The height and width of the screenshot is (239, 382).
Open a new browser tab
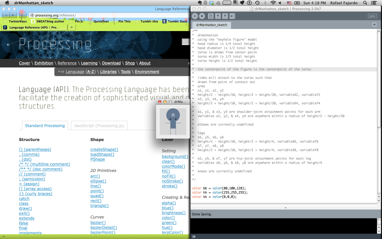pos(71,27)
